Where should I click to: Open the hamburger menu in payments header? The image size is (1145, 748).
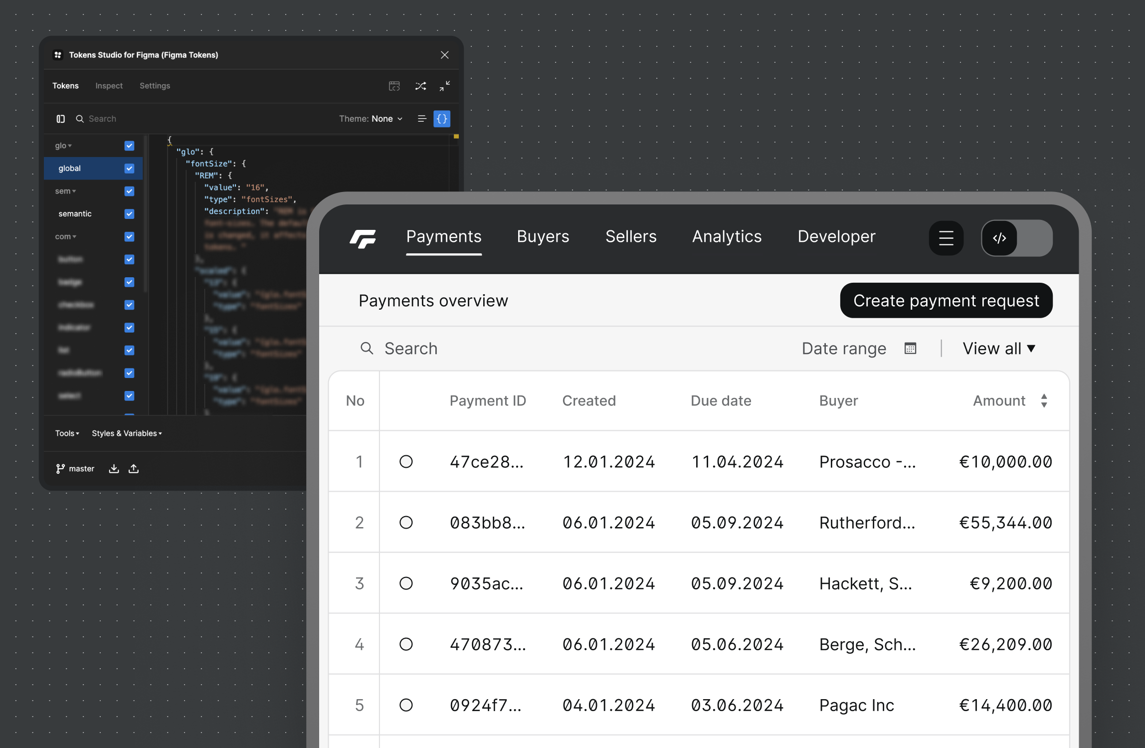(946, 238)
